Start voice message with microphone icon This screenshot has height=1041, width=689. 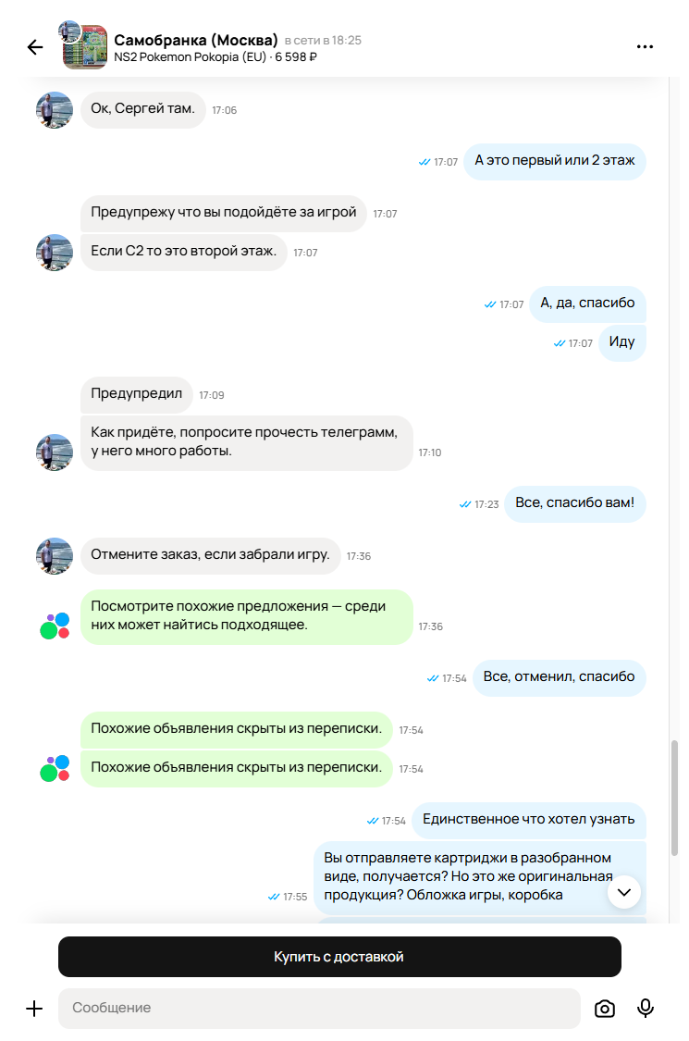point(646,1008)
